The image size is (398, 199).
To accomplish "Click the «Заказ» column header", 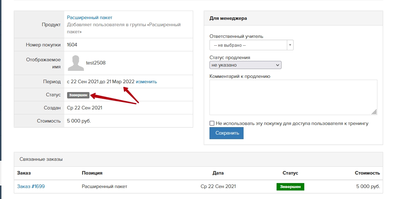I will (x=24, y=173).
